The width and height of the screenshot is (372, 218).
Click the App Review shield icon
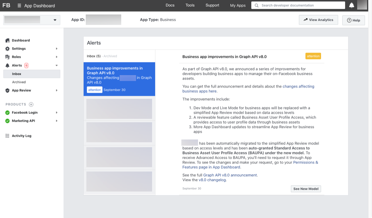point(7,90)
